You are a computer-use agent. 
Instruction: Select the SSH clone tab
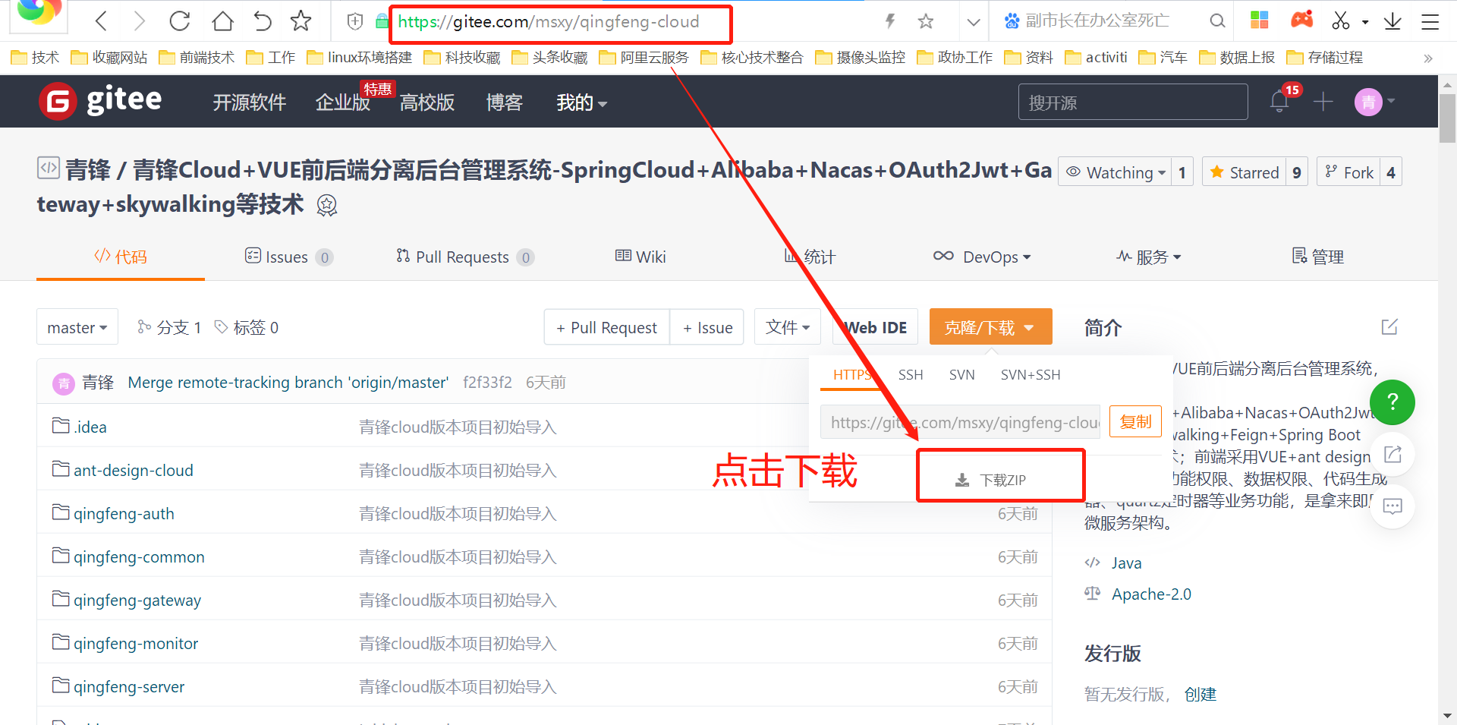[x=911, y=374]
